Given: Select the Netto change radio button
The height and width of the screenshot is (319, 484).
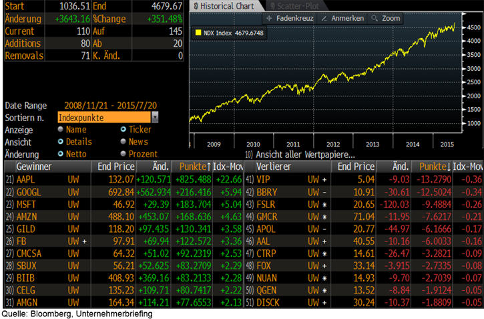Looking at the screenshot, I should point(61,154).
